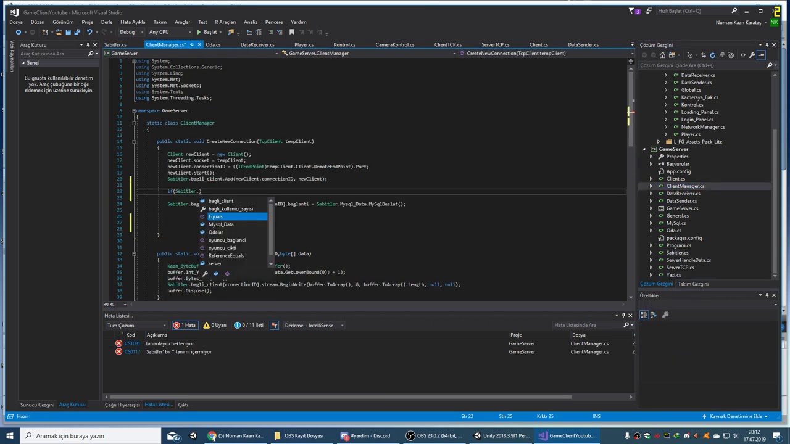Switch to the Sabitler.cs tab
This screenshot has width=790, height=444.
[x=115, y=44]
